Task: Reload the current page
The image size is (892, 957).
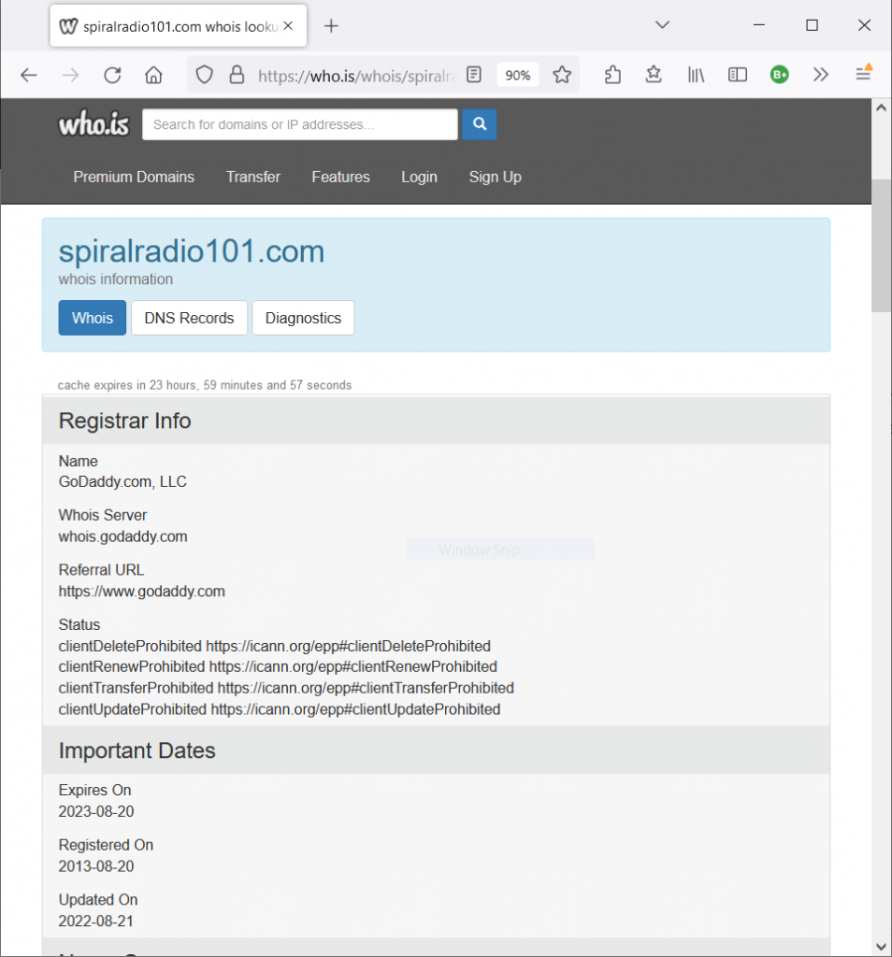Action: (x=112, y=75)
